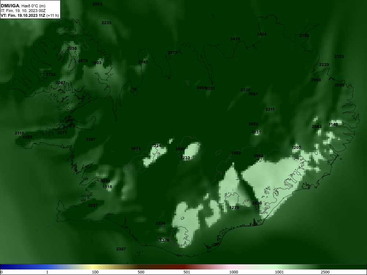This screenshot has width=367, height=275.
Task: Click the valid time line 'VT: Fim. 19.10.2023 11Z'
Action: click(23, 15)
